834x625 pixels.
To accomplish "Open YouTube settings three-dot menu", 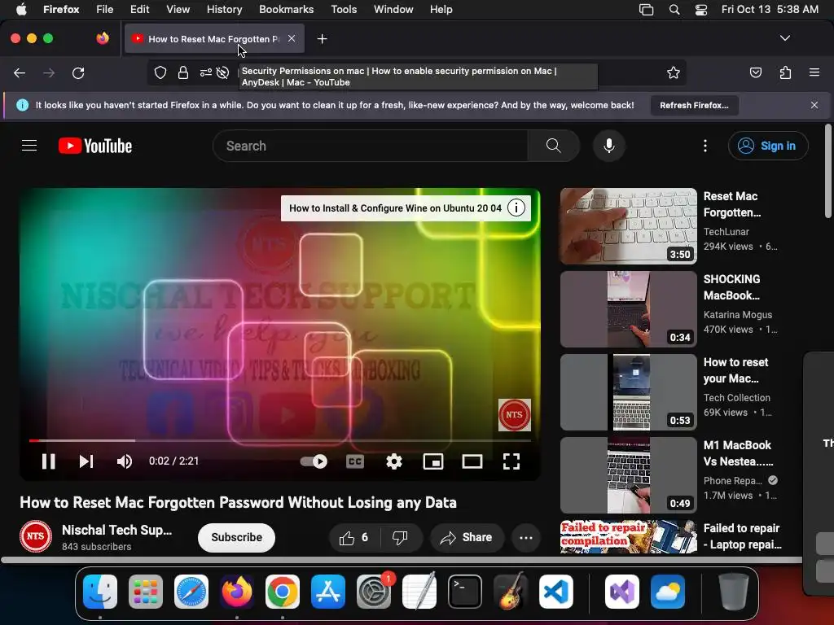I will pyautogui.click(x=705, y=146).
